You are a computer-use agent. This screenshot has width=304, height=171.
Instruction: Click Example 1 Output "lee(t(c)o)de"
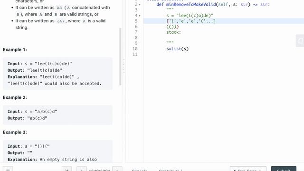[45, 70]
